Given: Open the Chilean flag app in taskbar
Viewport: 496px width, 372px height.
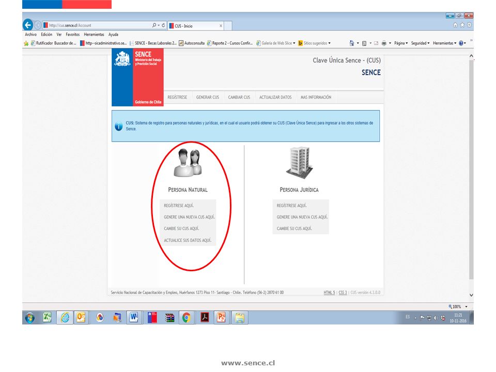Looking at the screenshot, I should point(152,318).
